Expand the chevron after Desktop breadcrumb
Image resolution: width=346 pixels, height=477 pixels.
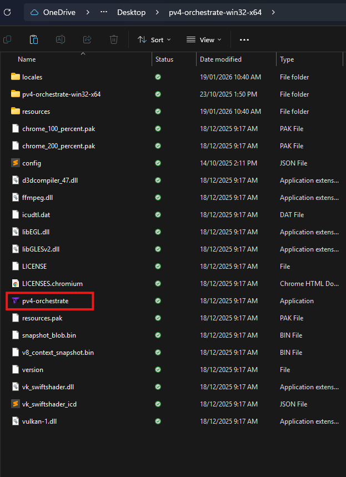pos(157,12)
